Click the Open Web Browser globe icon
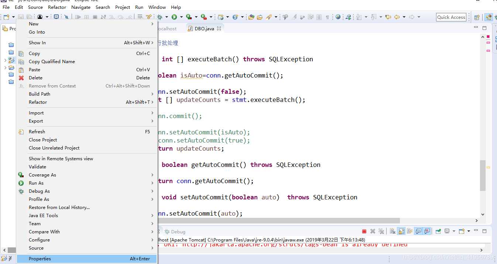Screen dimensions: 497x264 tap(338, 17)
